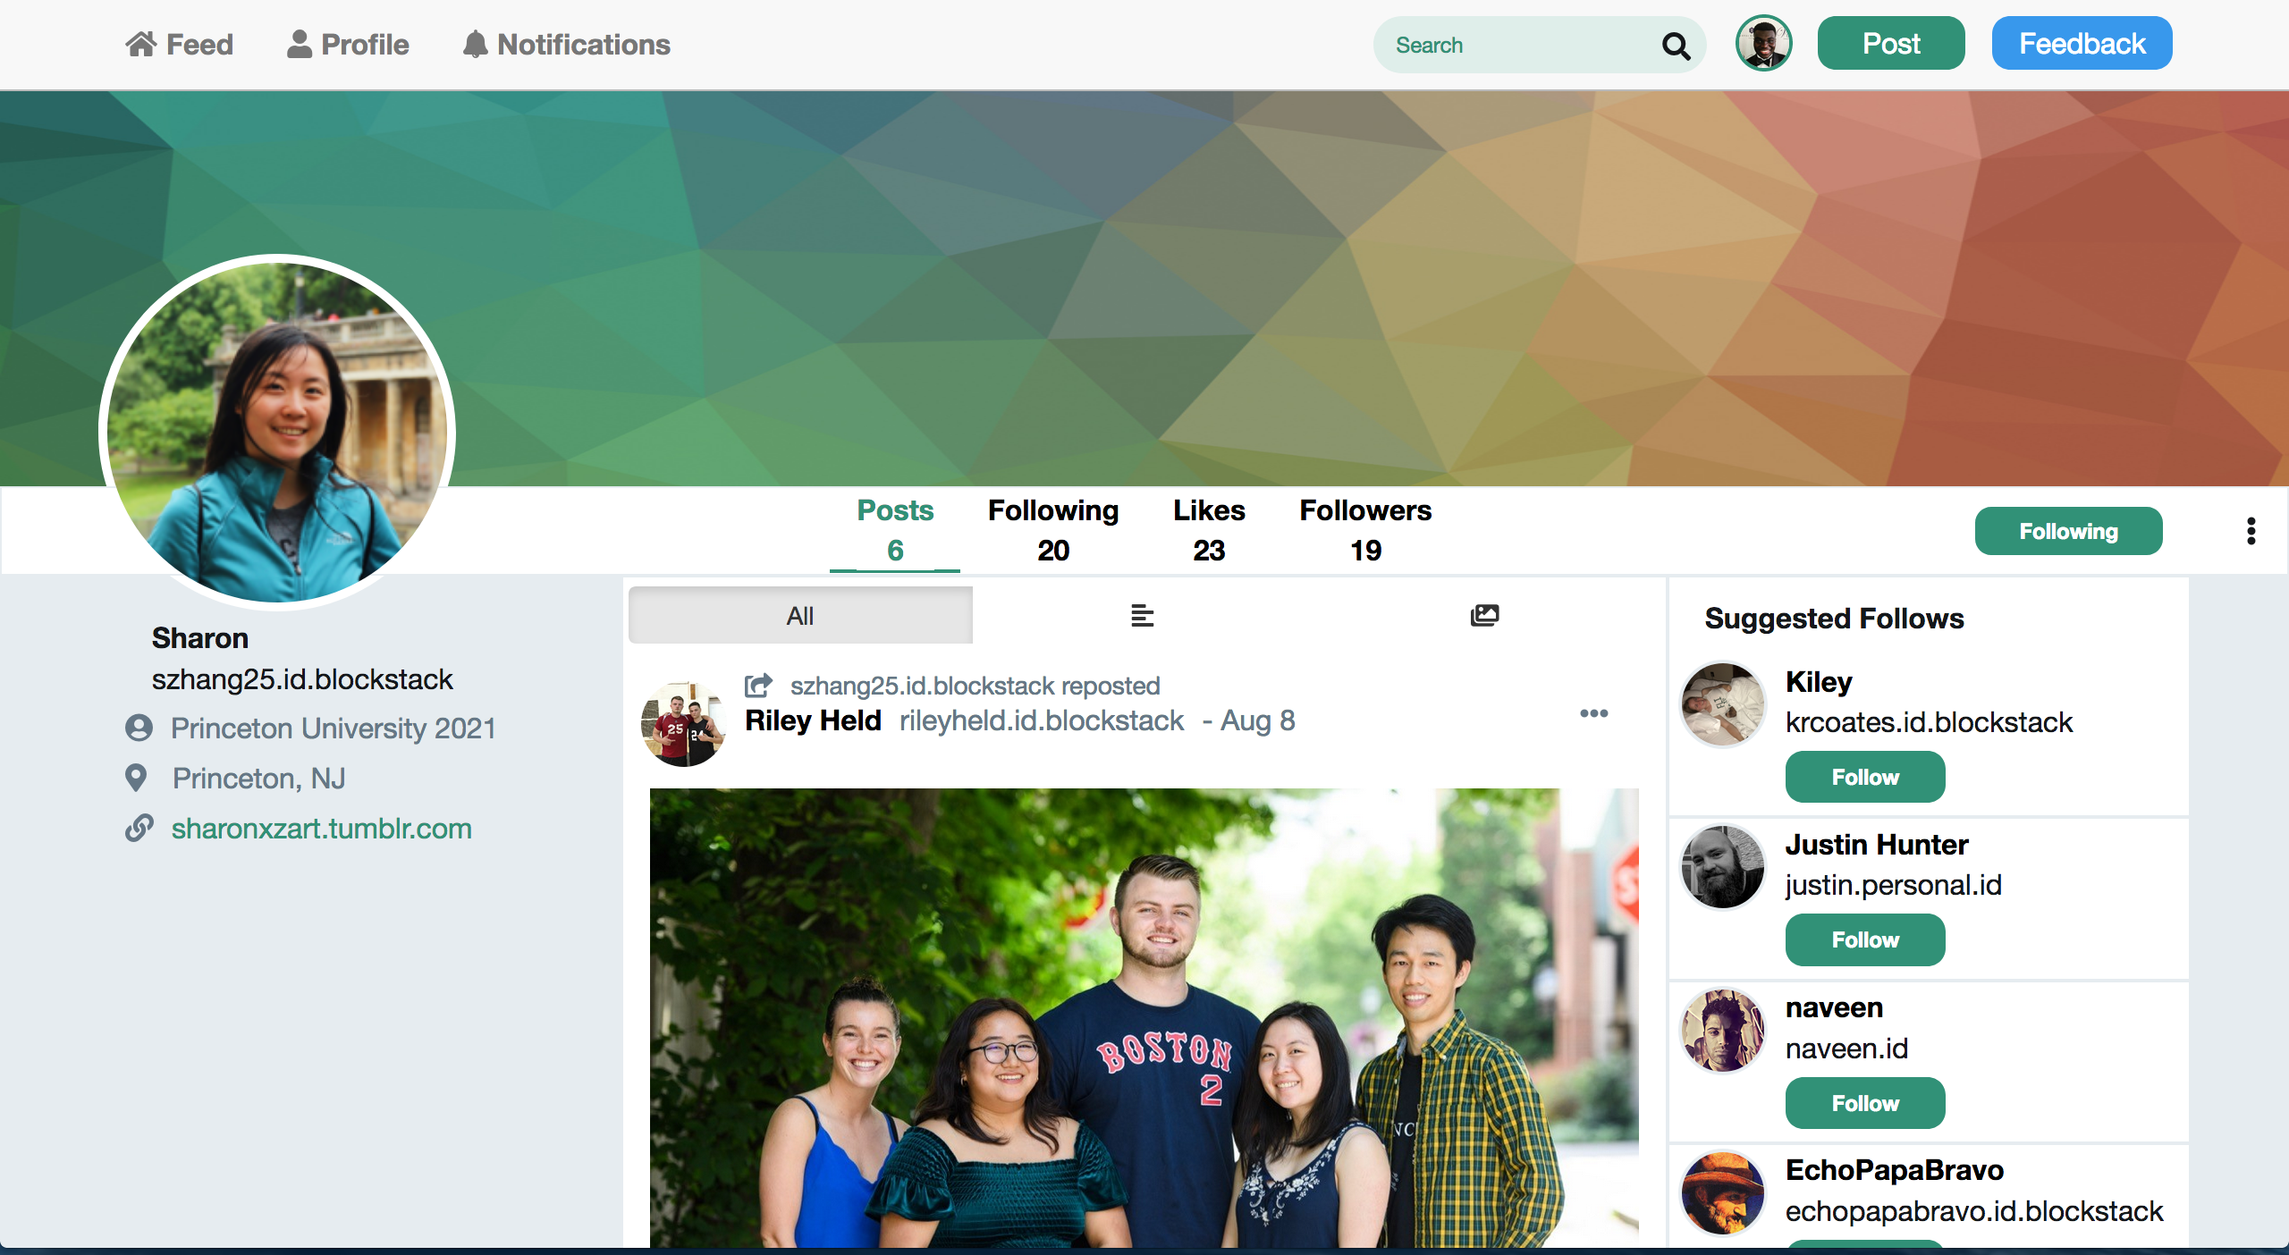Show image-only posts filter icon

coord(1484,615)
